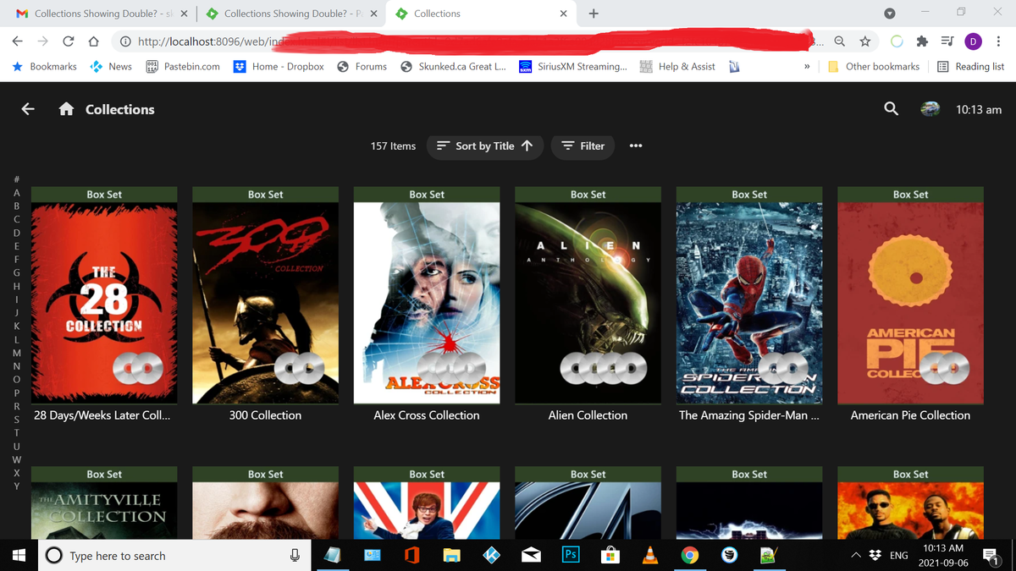1016x571 pixels.
Task: Reload the page in the browser
Action: click(x=69, y=41)
